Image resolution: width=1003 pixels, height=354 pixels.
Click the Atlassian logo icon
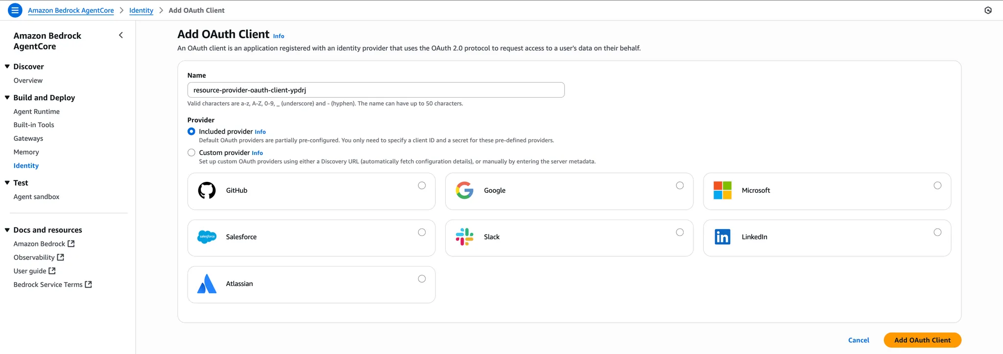[x=207, y=284]
